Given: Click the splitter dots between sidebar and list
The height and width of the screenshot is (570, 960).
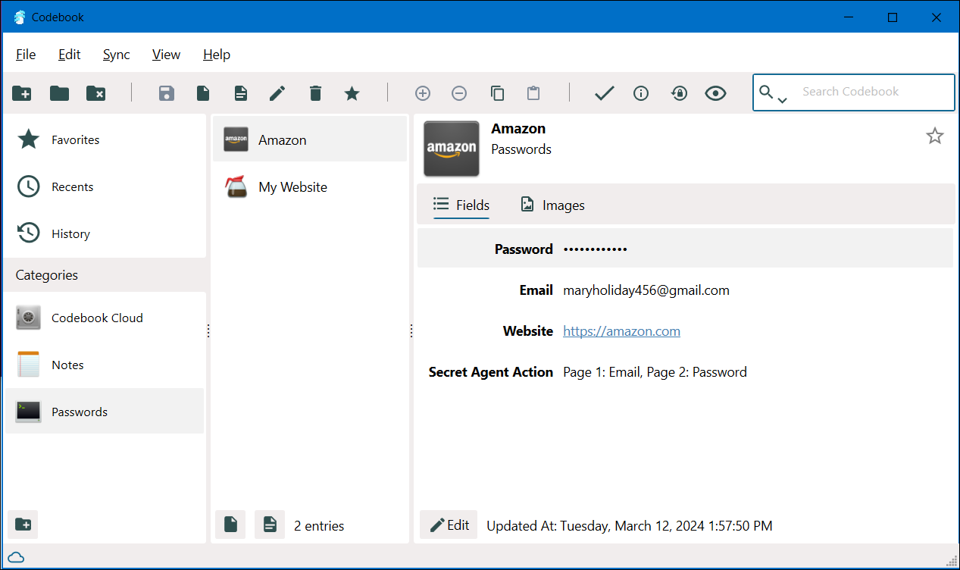Looking at the screenshot, I should click(208, 330).
